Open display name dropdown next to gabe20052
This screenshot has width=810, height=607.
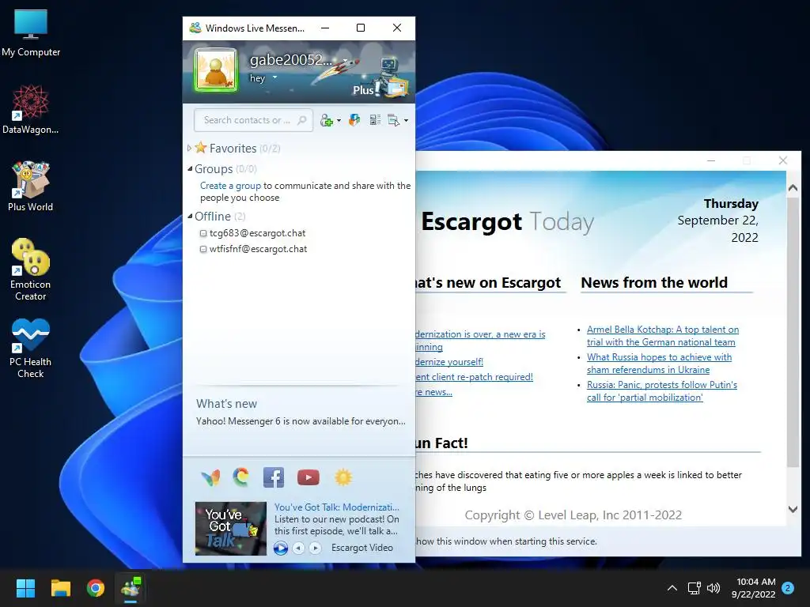[x=345, y=60]
